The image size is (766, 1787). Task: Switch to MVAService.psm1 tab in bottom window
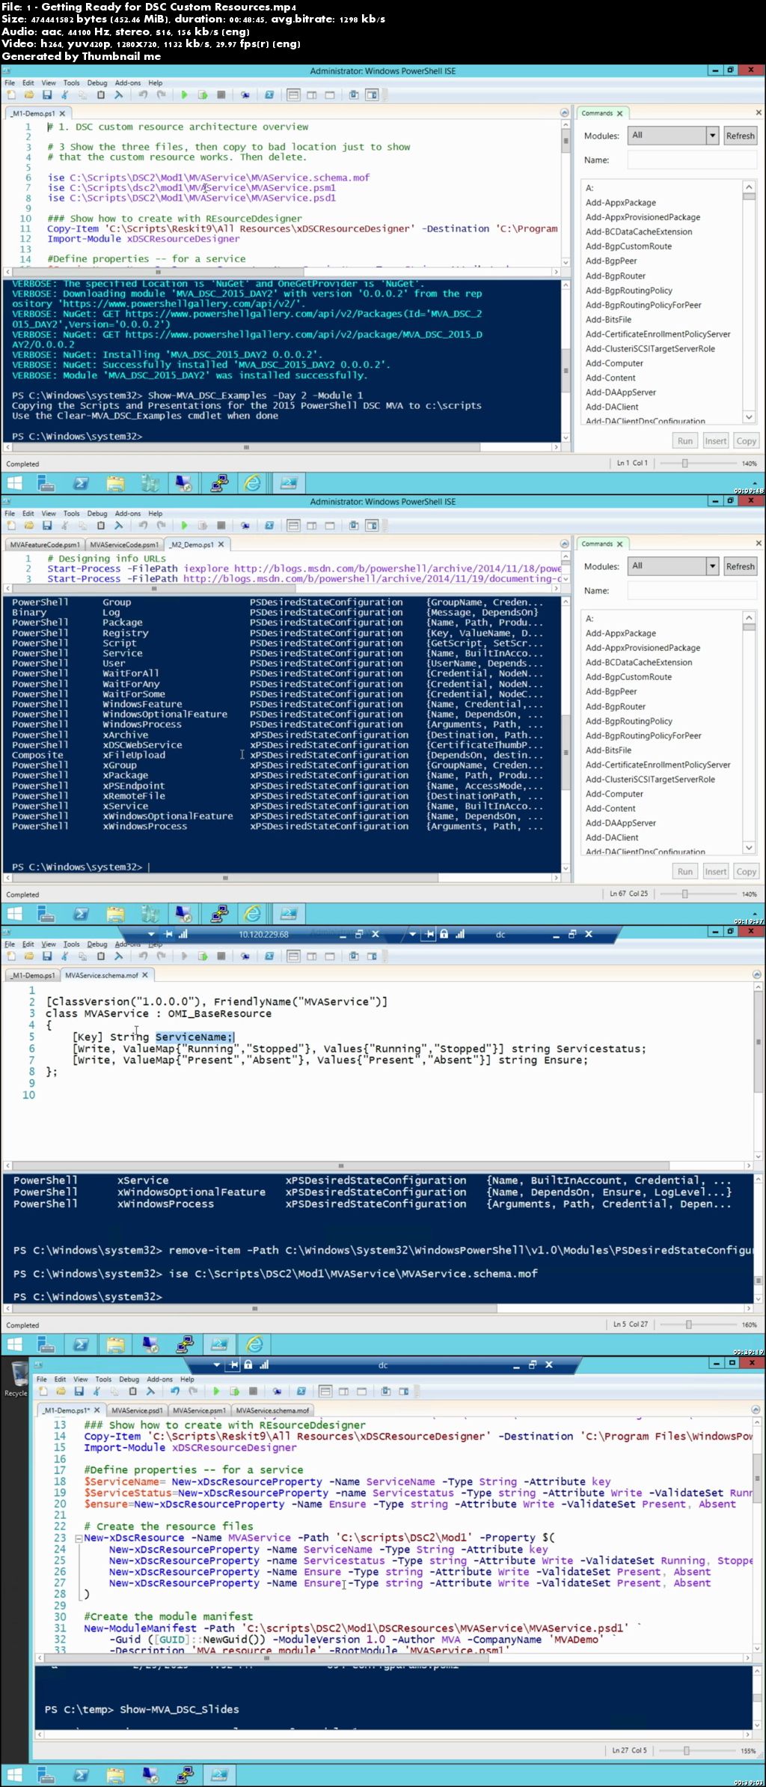(199, 1410)
